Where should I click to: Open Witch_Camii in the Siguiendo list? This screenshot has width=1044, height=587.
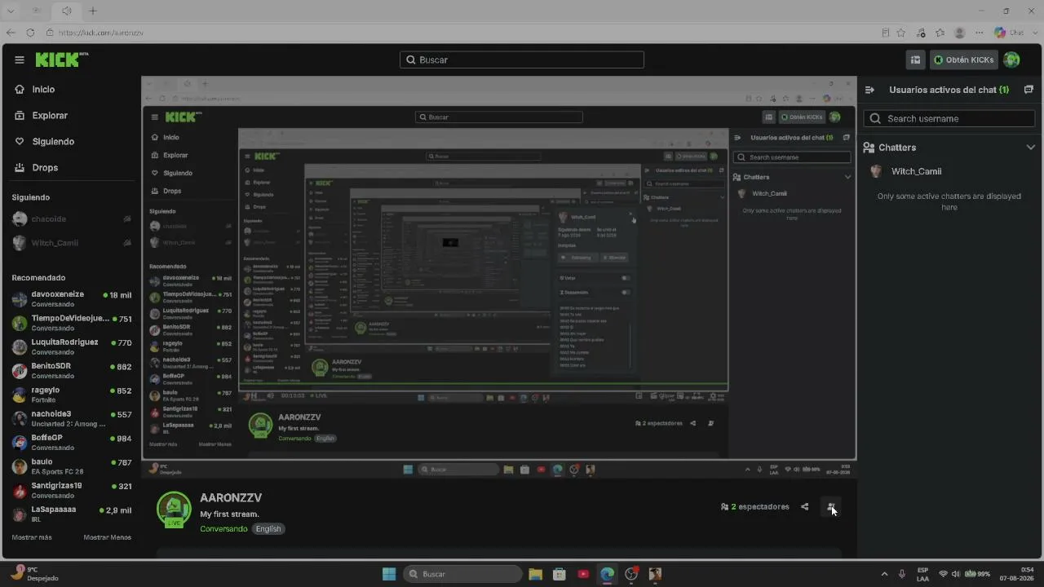click(72, 243)
